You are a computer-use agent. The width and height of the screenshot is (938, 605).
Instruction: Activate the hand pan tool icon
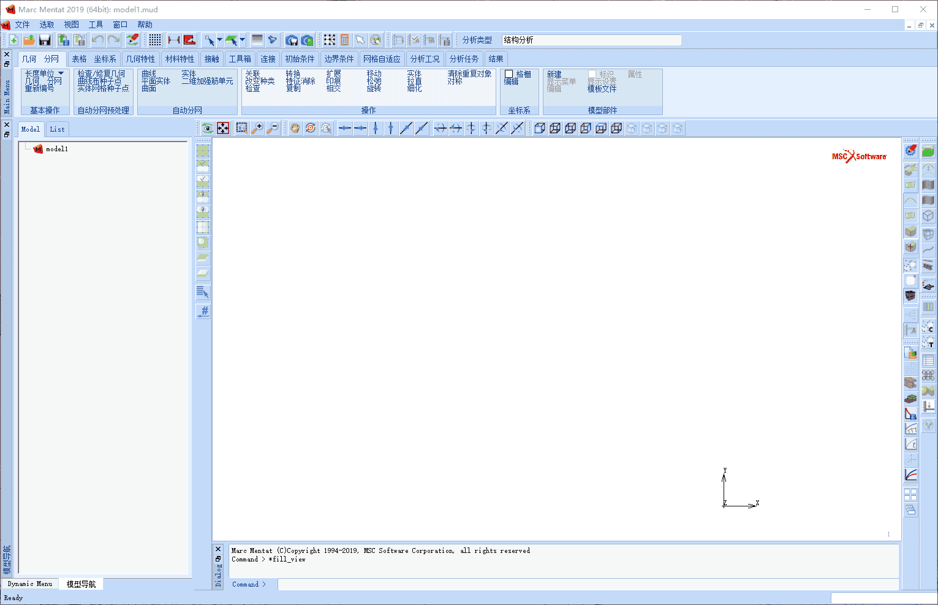pyautogui.click(x=295, y=128)
